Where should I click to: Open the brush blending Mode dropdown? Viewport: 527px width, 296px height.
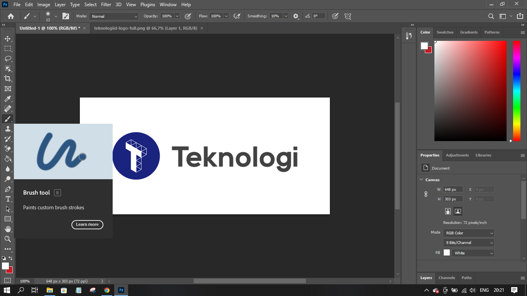pyautogui.click(x=114, y=16)
